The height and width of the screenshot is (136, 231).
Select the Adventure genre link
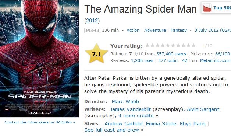(x=155, y=30)
